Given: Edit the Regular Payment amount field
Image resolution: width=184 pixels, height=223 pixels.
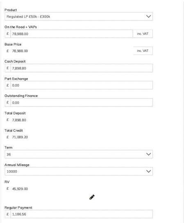Looking at the screenshot, I should (82, 214).
